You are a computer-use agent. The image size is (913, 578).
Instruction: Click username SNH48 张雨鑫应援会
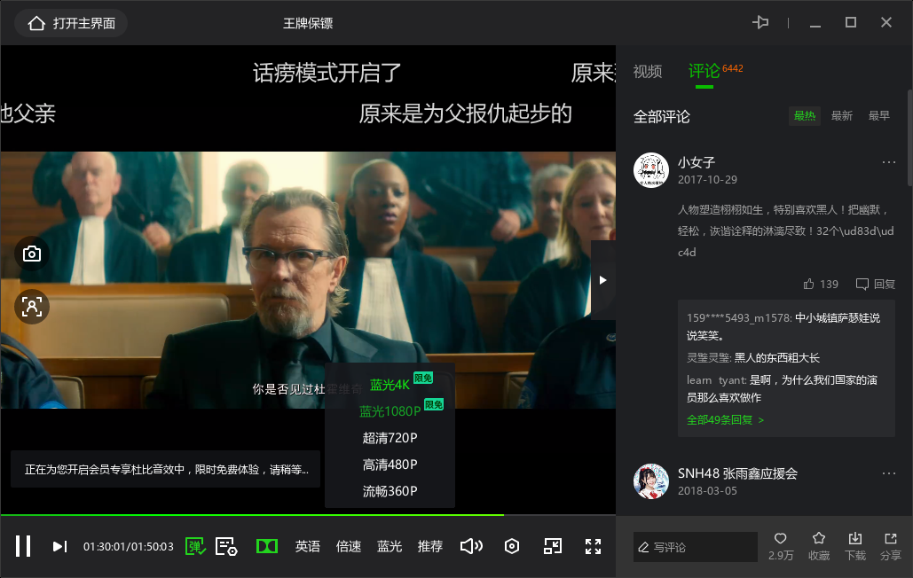coord(737,473)
